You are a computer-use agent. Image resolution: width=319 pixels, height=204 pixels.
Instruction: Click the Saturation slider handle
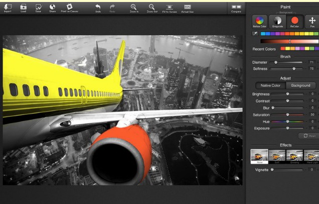[x=287, y=115]
